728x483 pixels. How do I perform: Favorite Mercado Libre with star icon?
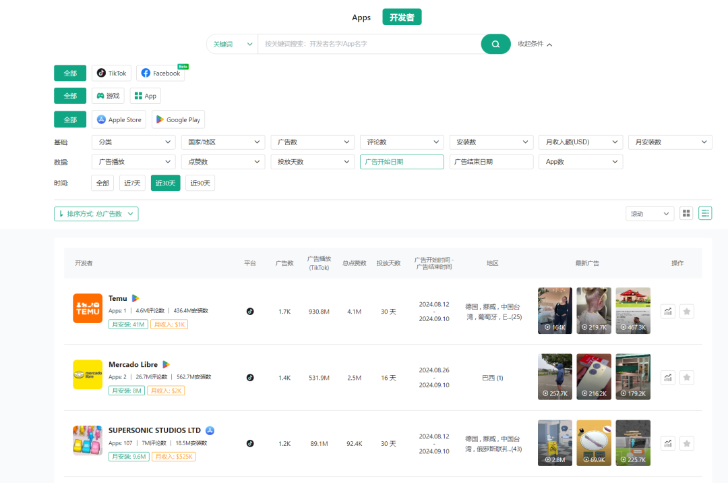pos(687,378)
